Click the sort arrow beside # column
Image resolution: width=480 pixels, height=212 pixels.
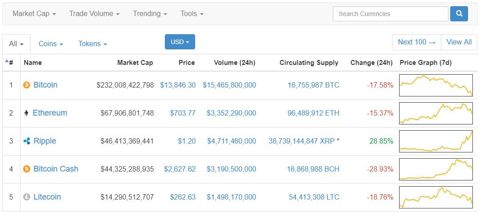click(7, 61)
